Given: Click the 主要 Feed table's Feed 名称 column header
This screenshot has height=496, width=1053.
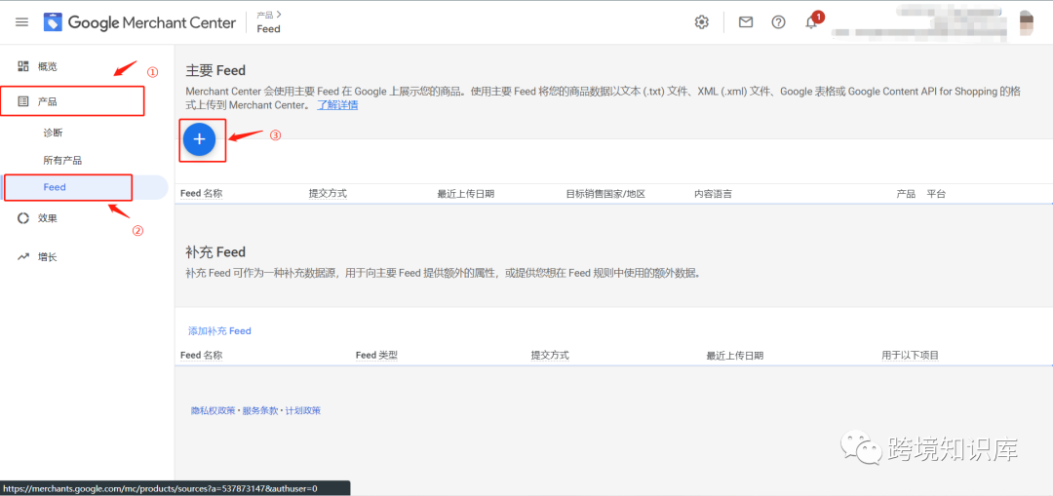Looking at the screenshot, I should 202,193.
